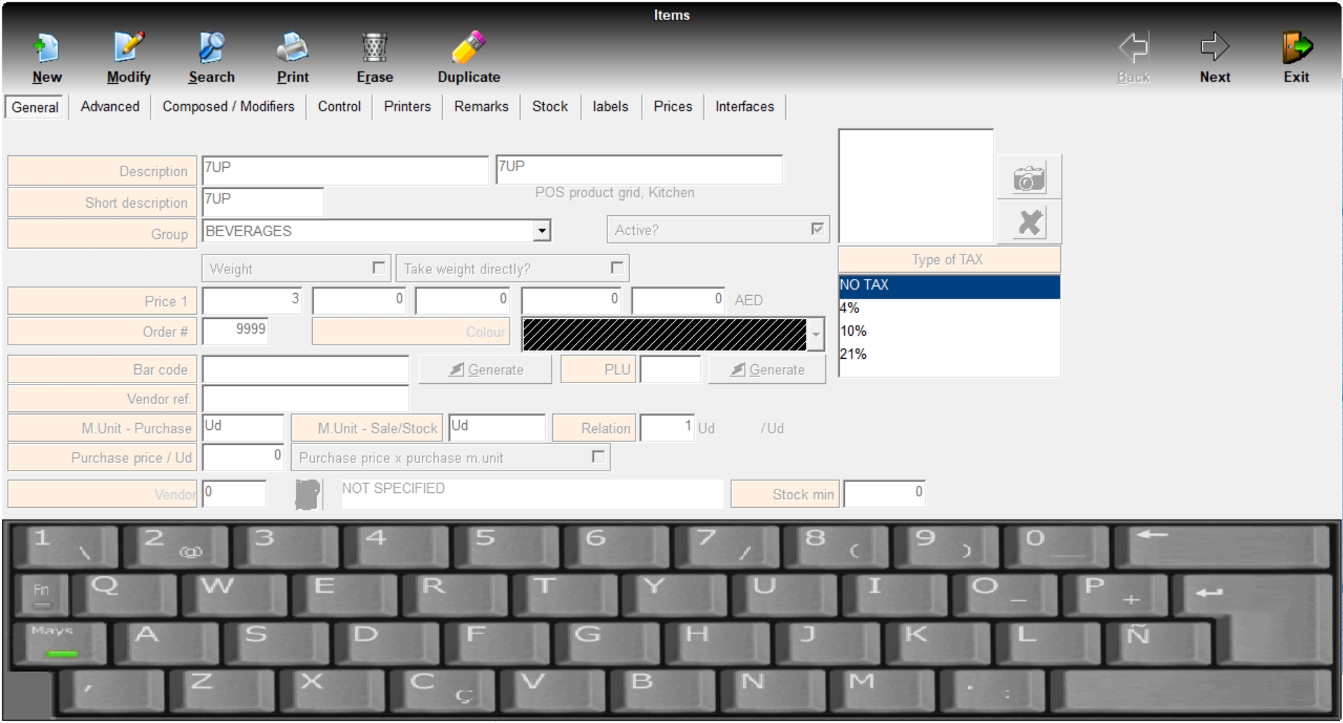Screen dimensions: 1343x723
Task: Enable the Weight checkbox
Action: pyautogui.click(x=379, y=268)
